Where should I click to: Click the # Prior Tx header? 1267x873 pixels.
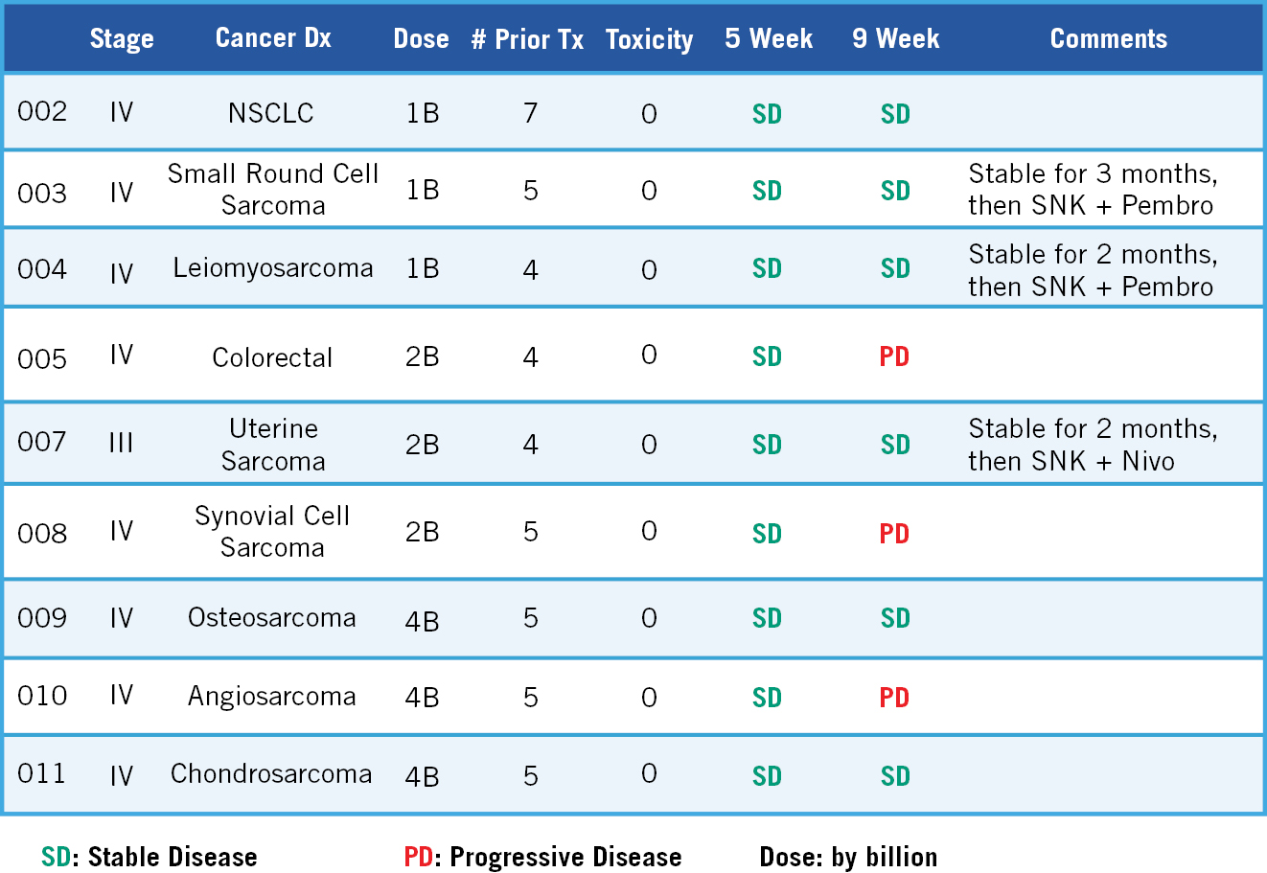527,39
